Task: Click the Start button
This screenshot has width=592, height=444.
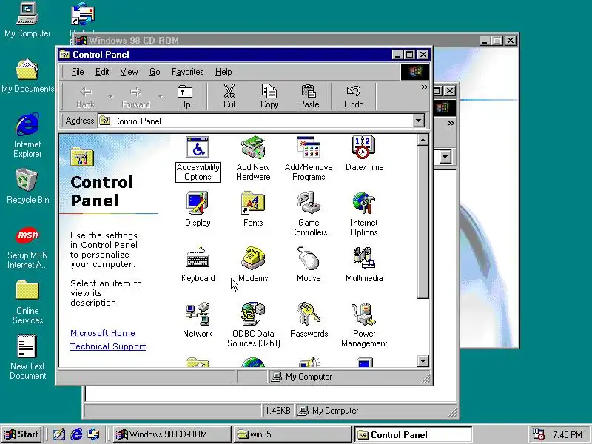Action: (21, 434)
